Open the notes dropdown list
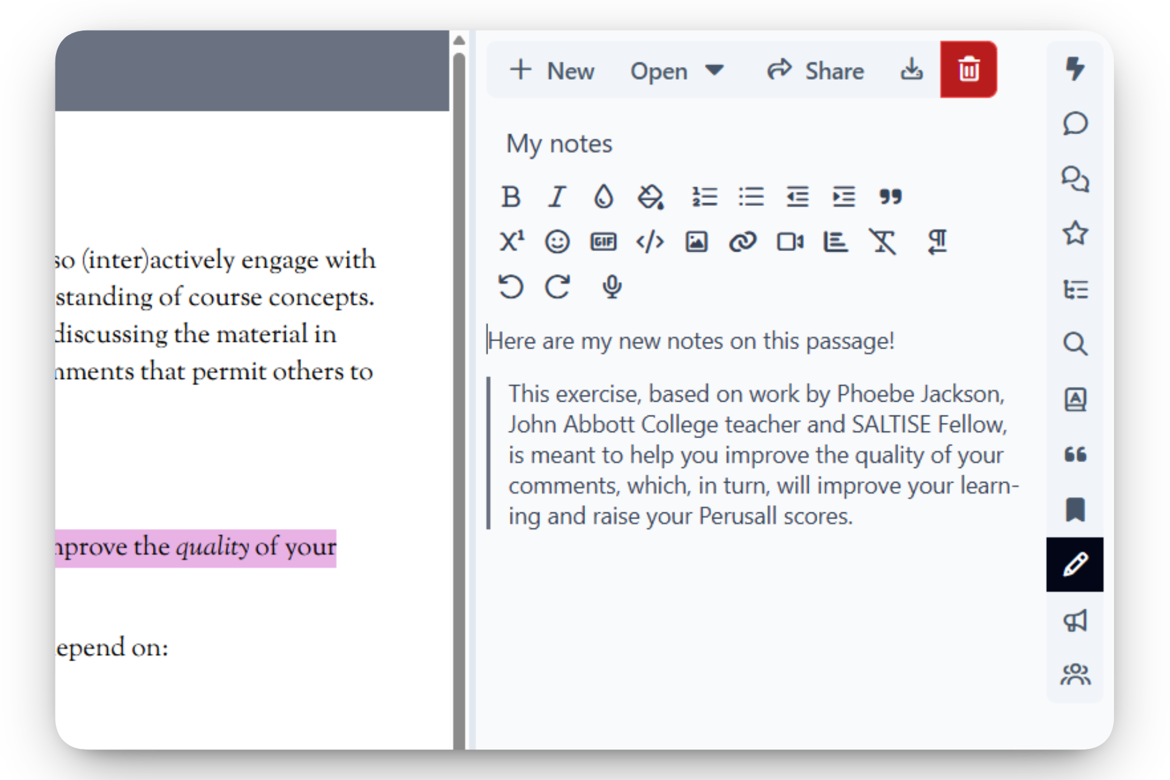This screenshot has height=780, width=1170. [677, 71]
